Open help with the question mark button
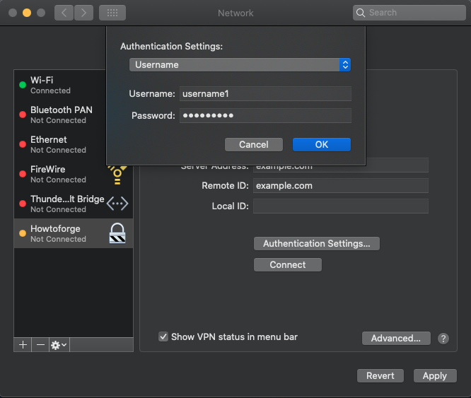The image size is (471, 398). pyautogui.click(x=443, y=339)
